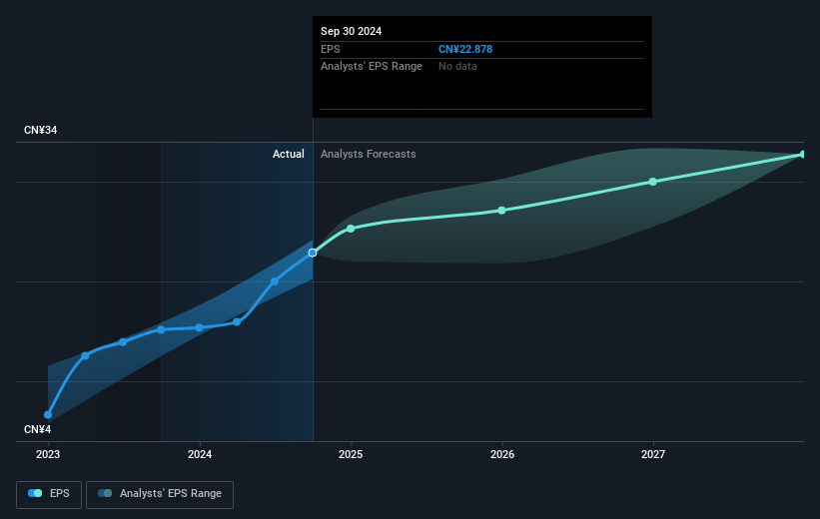Click the EPS value CN¥22.878 in tooltip
This screenshot has height=519, width=820.
pyautogui.click(x=464, y=49)
